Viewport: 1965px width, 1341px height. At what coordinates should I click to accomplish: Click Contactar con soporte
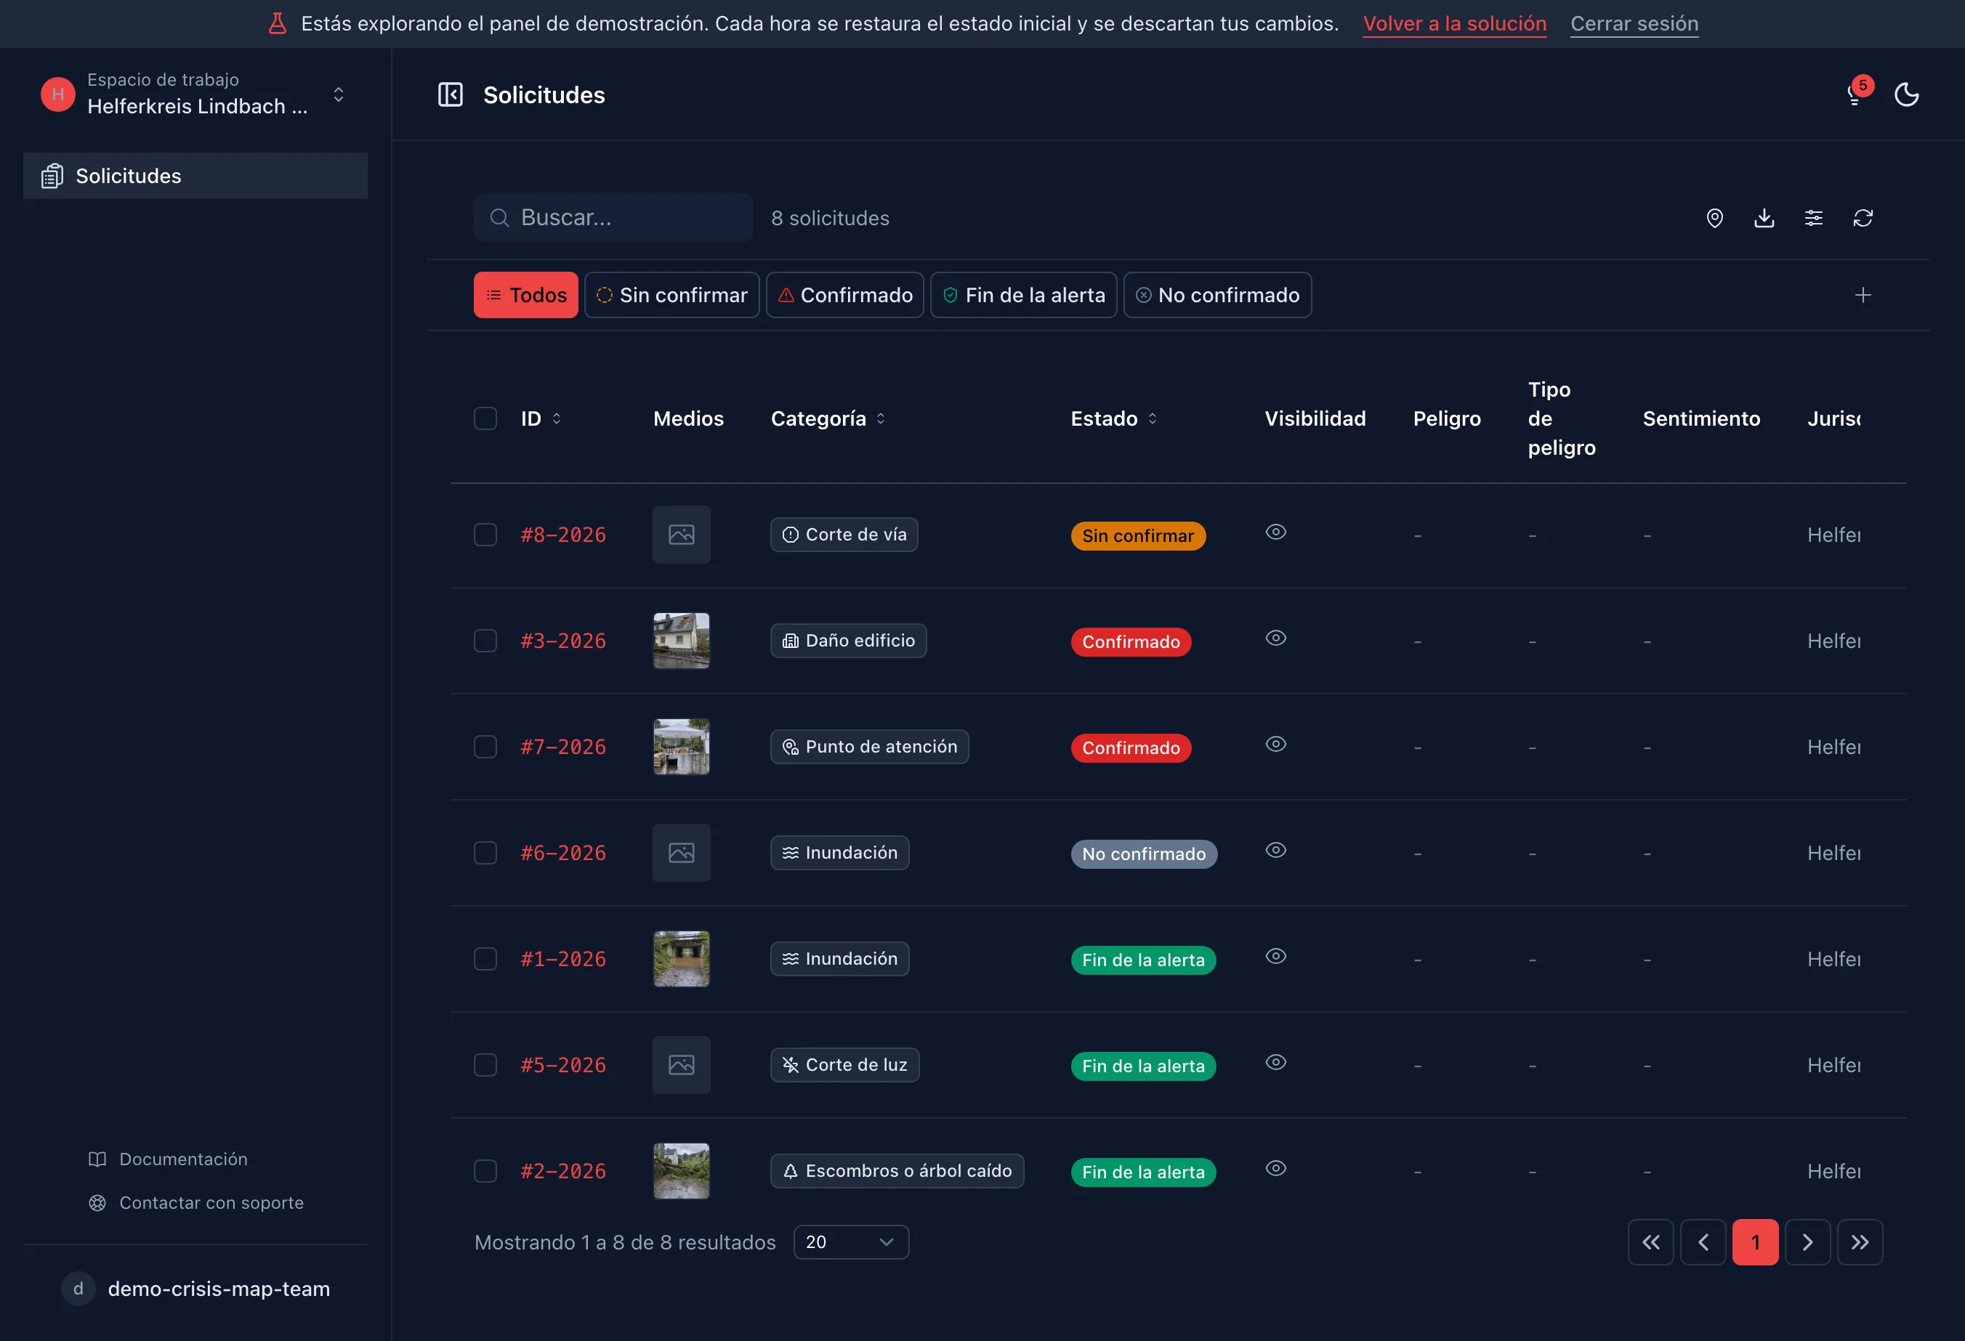tap(196, 1202)
